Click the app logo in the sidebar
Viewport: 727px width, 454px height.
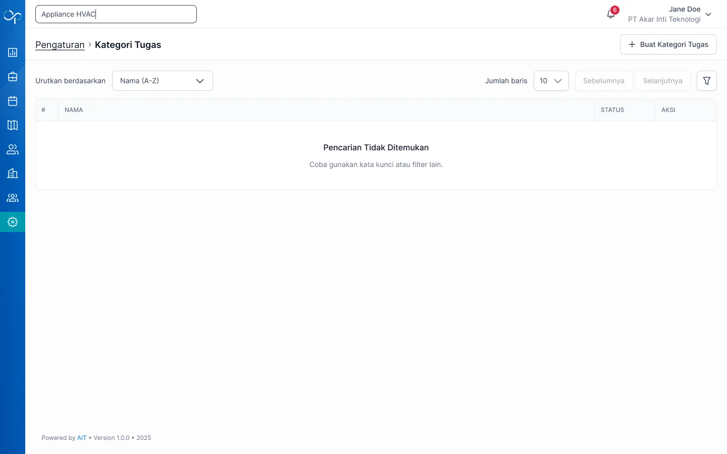pyautogui.click(x=13, y=17)
